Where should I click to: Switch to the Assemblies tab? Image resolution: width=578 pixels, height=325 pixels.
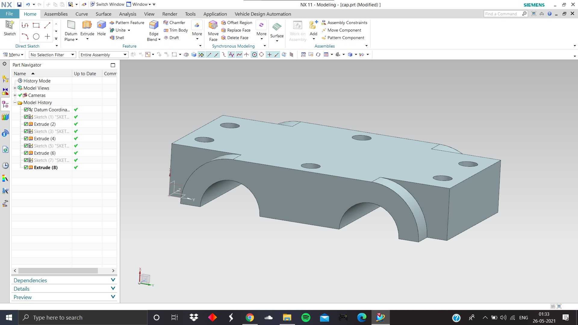pyautogui.click(x=56, y=14)
